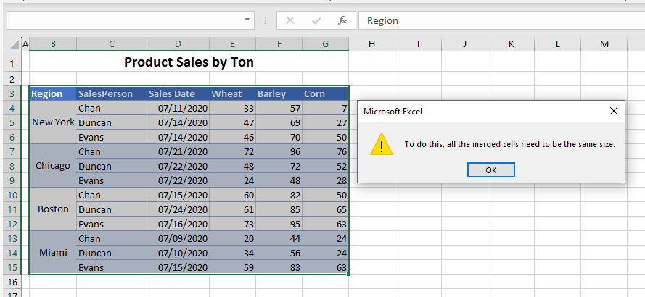Click the Evans cell in row 15
This screenshot has width=645, height=297.
pos(112,267)
